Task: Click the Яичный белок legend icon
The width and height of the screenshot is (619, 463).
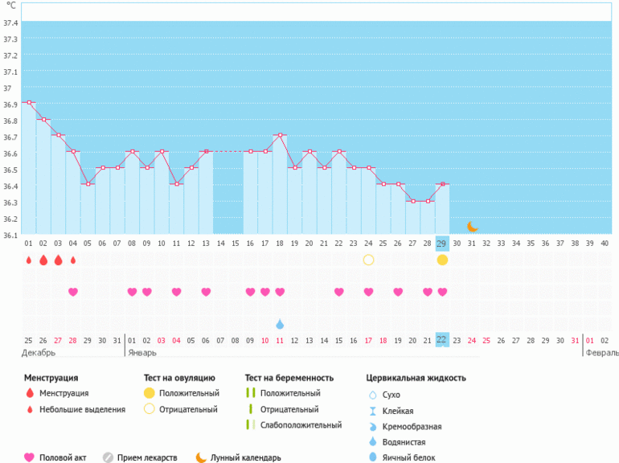Action: 371,457
